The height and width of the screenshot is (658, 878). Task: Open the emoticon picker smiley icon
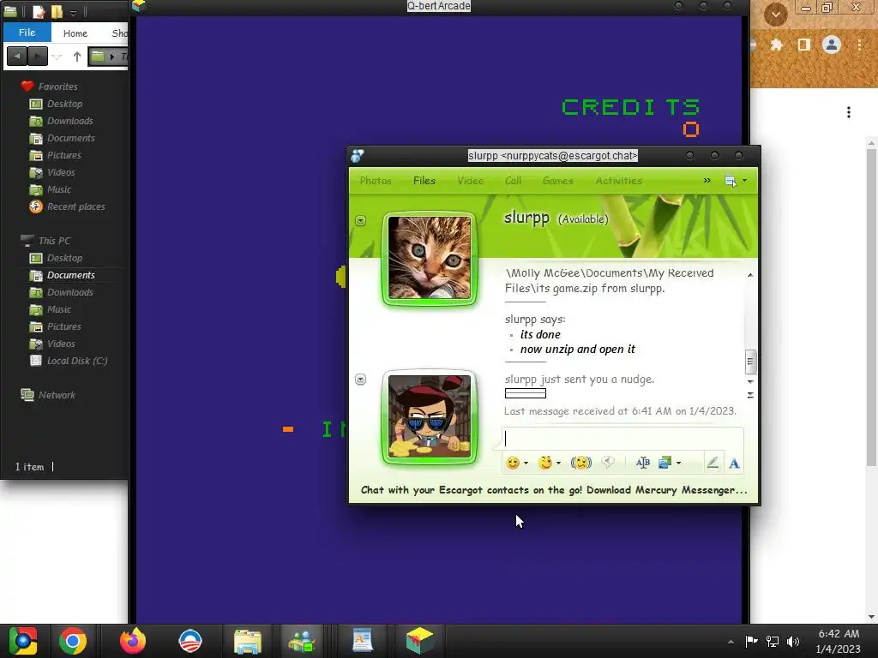click(513, 463)
